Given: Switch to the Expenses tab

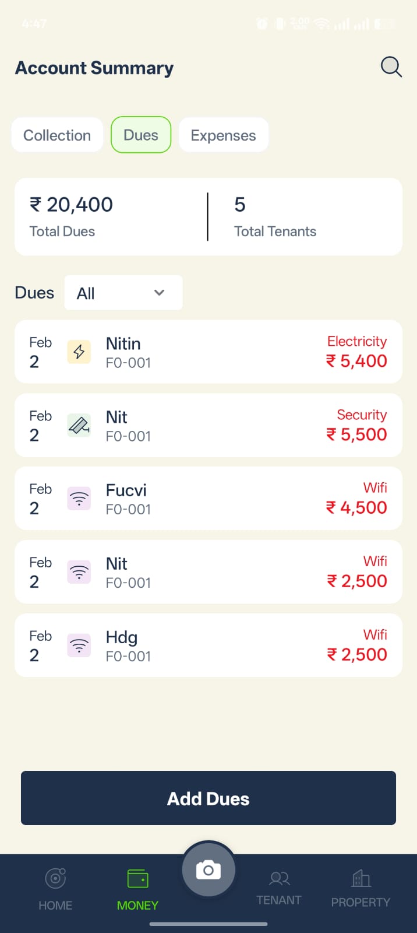Looking at the screenshot, I should pyautogui.click(x=223, y=135).
